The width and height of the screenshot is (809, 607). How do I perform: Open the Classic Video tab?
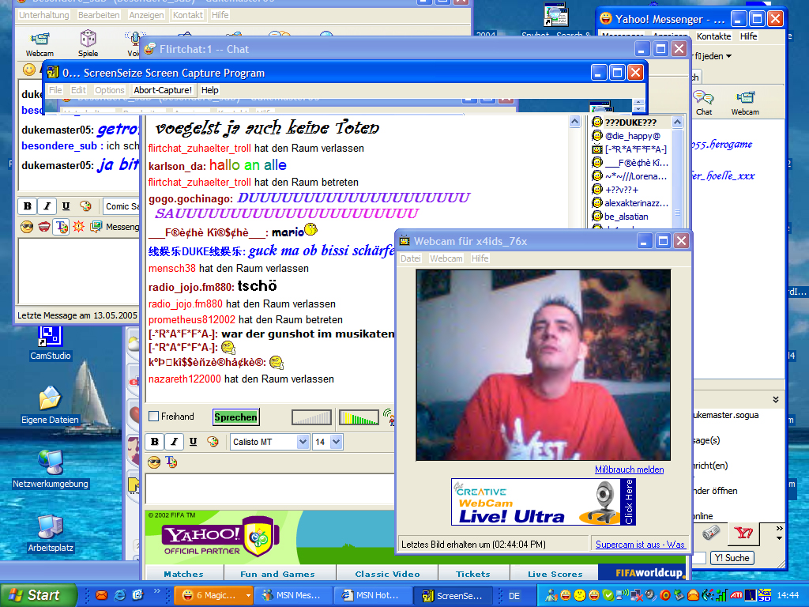coord(387,574)
